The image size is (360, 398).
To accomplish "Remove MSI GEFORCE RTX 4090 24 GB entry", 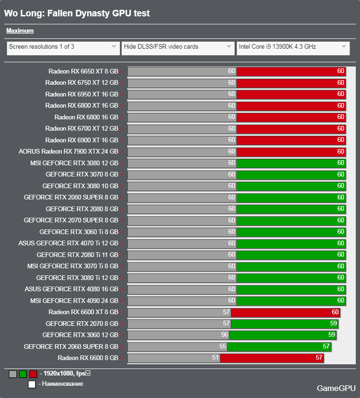I will [122, 301].
